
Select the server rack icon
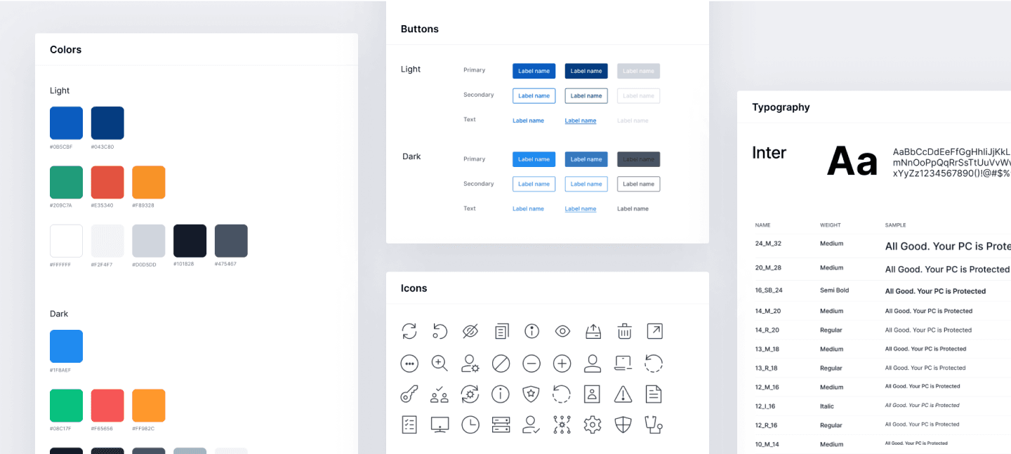[501, 425]
